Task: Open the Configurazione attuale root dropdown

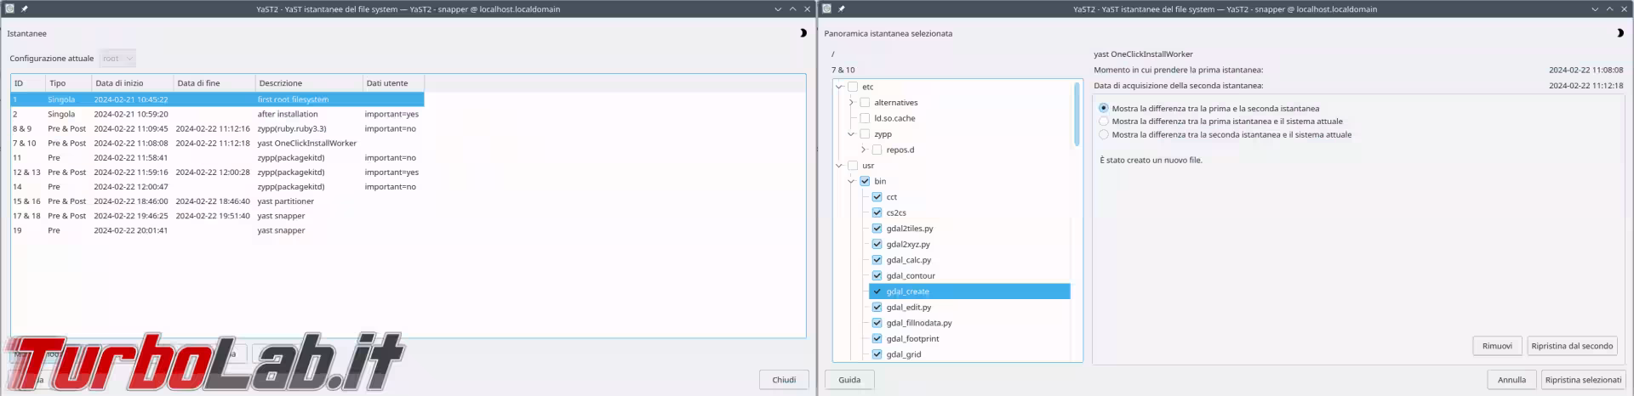Action: [x=117, y=59]
